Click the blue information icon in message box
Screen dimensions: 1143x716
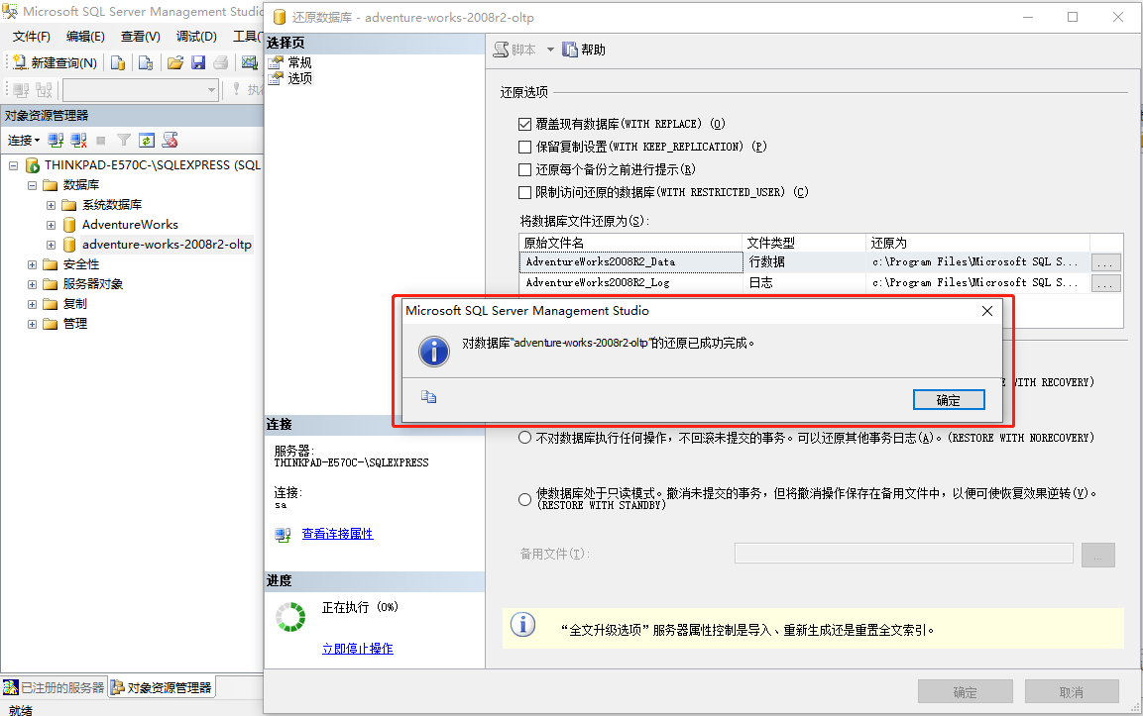tap(434, 352)
